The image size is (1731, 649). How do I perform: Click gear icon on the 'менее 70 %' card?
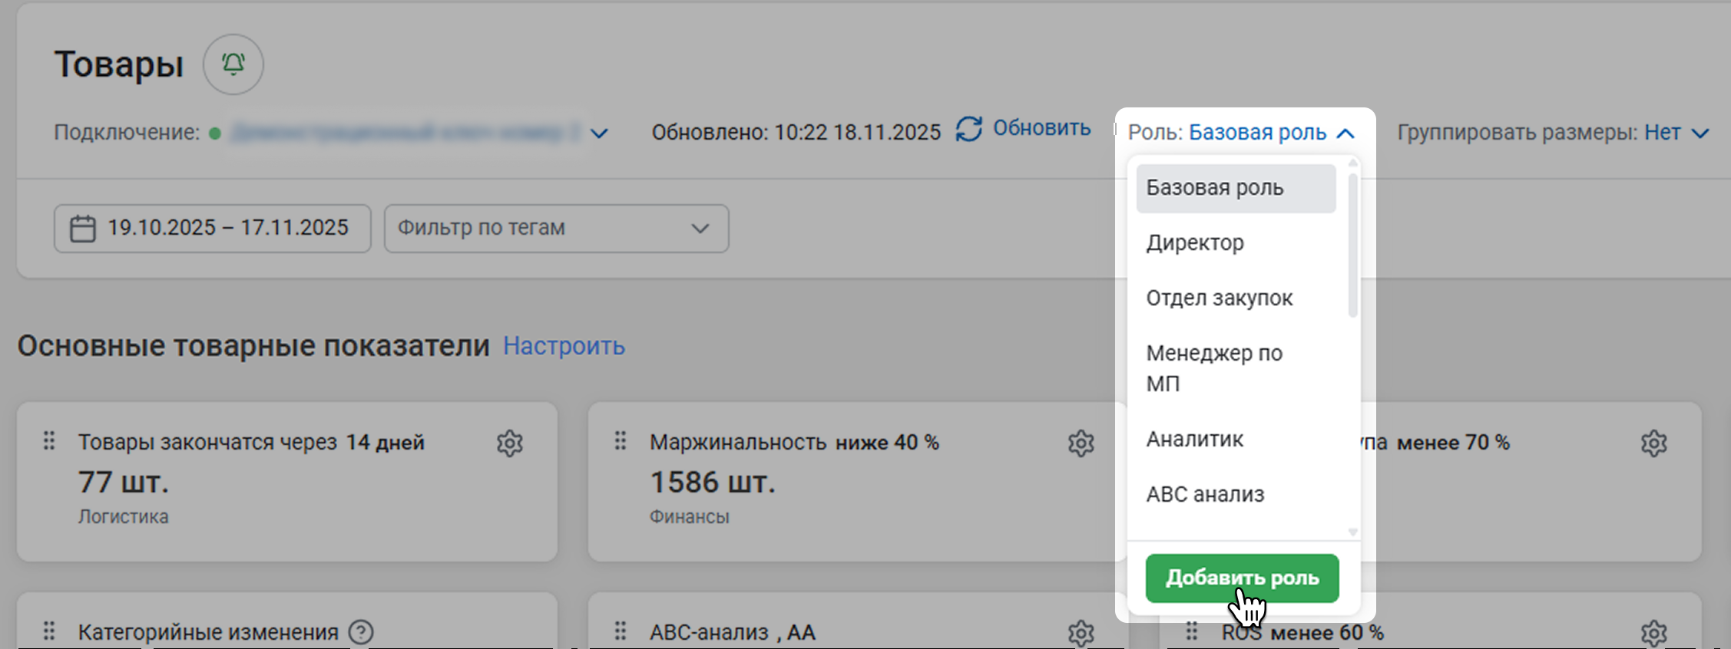click(1653, 443)
